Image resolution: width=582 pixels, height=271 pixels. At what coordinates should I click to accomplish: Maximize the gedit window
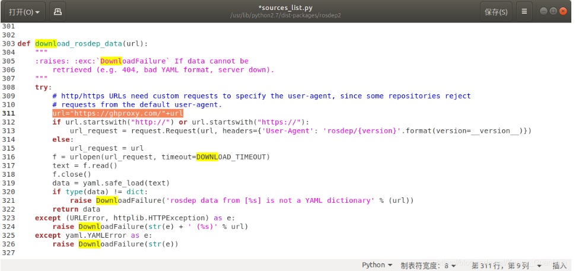coord(553,11)
